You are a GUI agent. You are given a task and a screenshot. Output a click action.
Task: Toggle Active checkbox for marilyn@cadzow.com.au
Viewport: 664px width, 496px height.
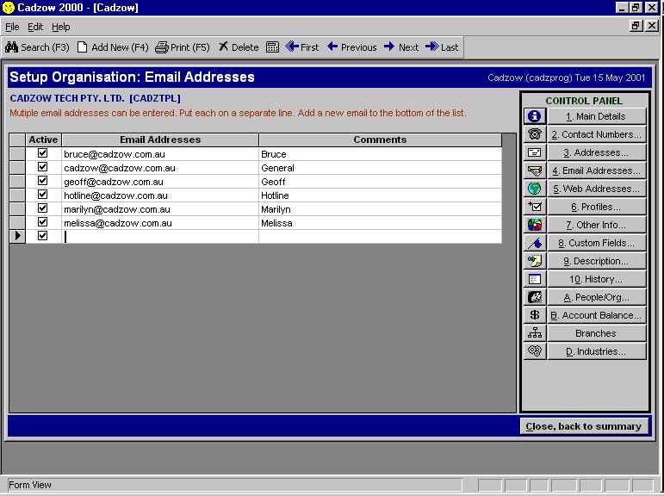click(x=42, y=208)
